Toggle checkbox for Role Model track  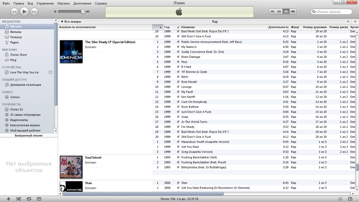[x=178, y=82]
